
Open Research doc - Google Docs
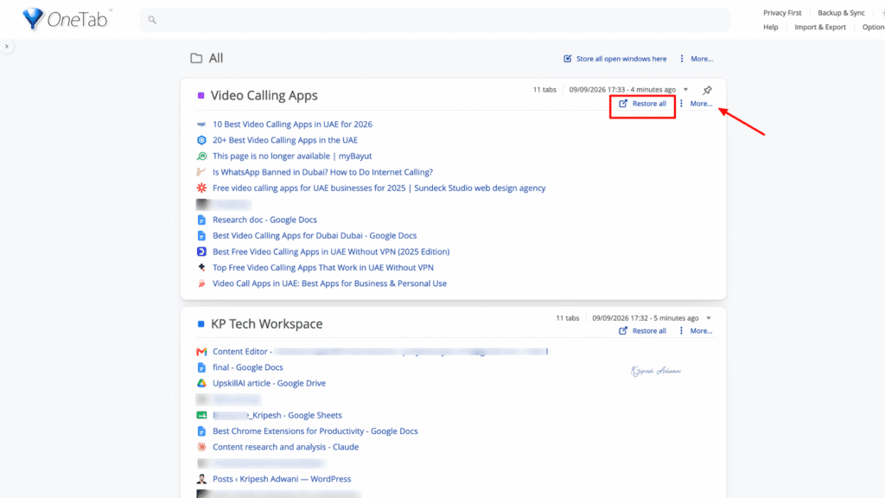(264, 220)
